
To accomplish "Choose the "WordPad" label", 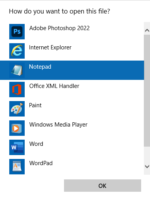I will [41, 163].
